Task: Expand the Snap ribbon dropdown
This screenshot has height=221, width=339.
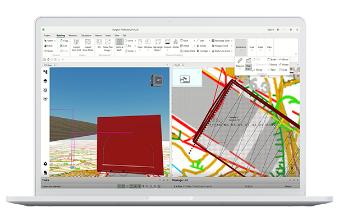Action: (252, 48)
